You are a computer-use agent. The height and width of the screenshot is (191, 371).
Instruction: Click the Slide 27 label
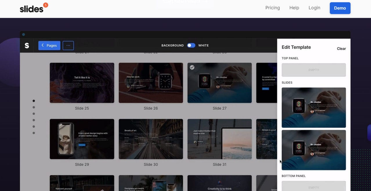220,108
